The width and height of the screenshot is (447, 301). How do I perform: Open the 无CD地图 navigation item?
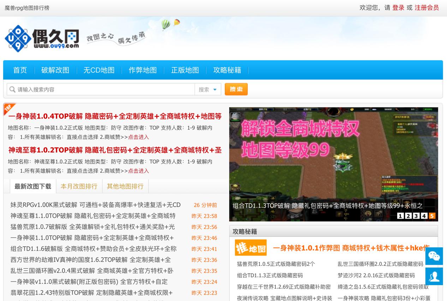(99, 70)
